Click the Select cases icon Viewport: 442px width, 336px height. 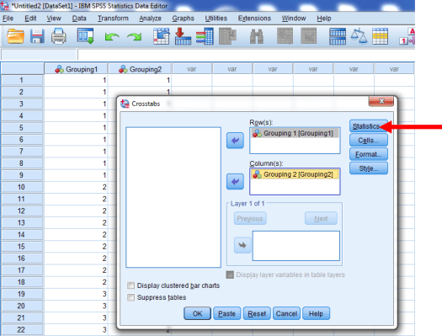click(380, 36)
